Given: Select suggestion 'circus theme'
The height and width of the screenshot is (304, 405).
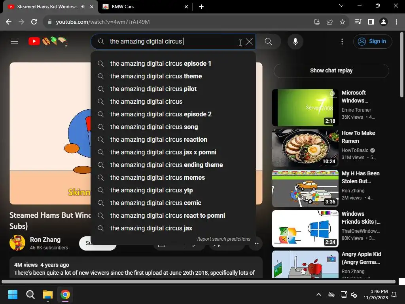Looking at the screenshot, I should [x=173, y=76].
